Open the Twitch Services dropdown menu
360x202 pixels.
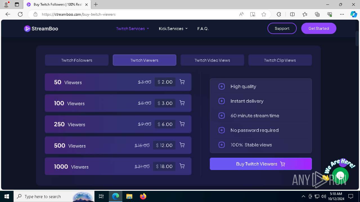click(132, 29)
